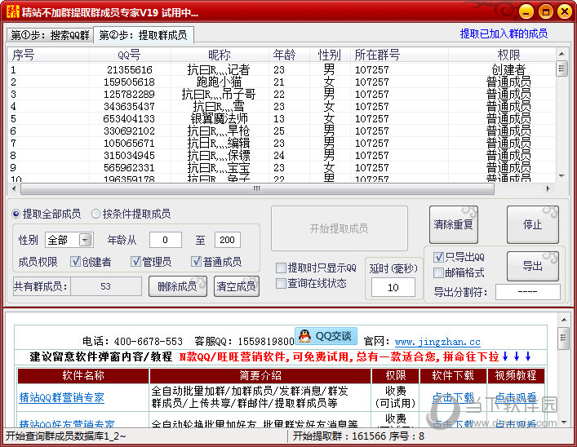Click the 清空成员 button

[237, 286]
